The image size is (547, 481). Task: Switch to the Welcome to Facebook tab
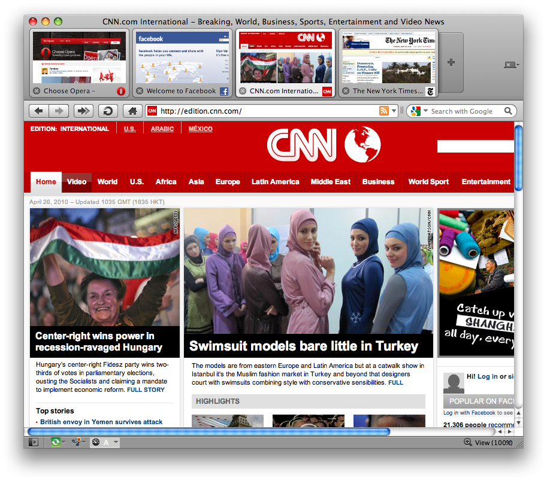click(183, 63)
